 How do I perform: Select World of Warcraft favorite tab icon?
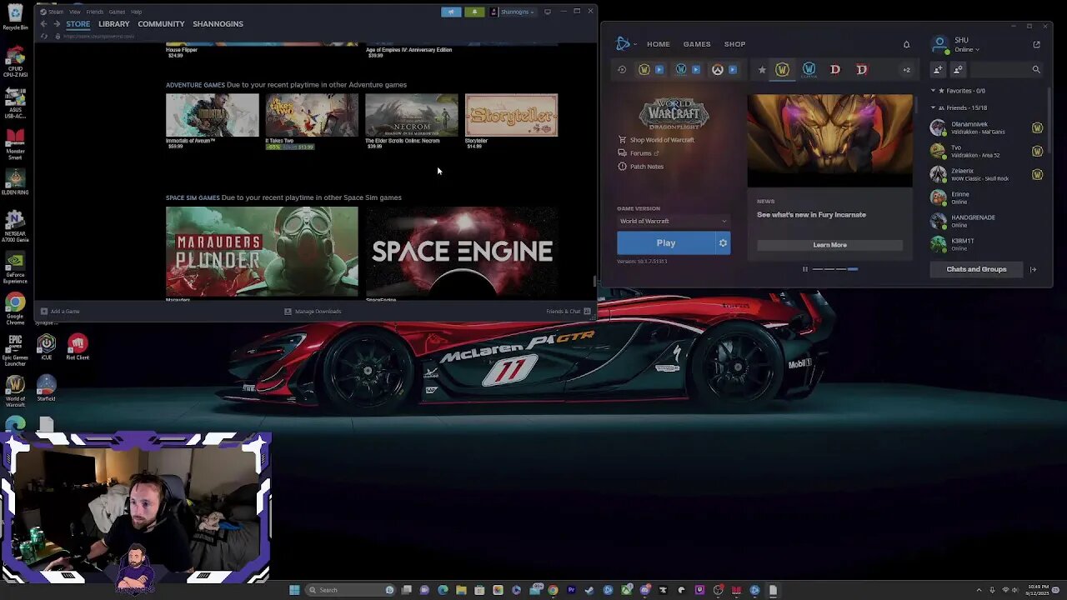782,70
